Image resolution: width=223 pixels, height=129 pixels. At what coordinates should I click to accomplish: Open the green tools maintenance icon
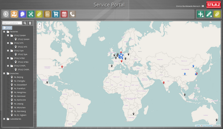(31, 14)
